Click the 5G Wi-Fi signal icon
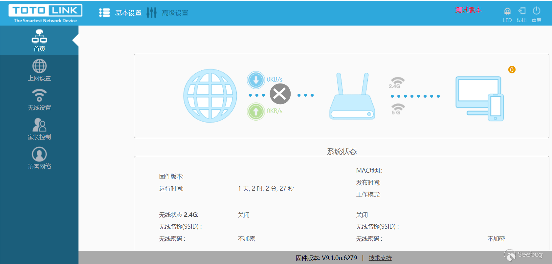 (397, 109)
